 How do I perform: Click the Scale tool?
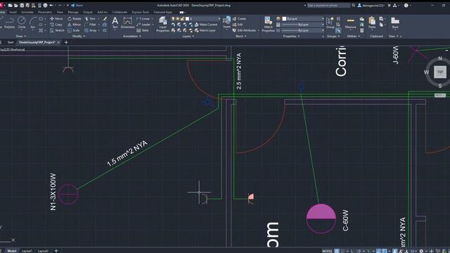[74, 30]
